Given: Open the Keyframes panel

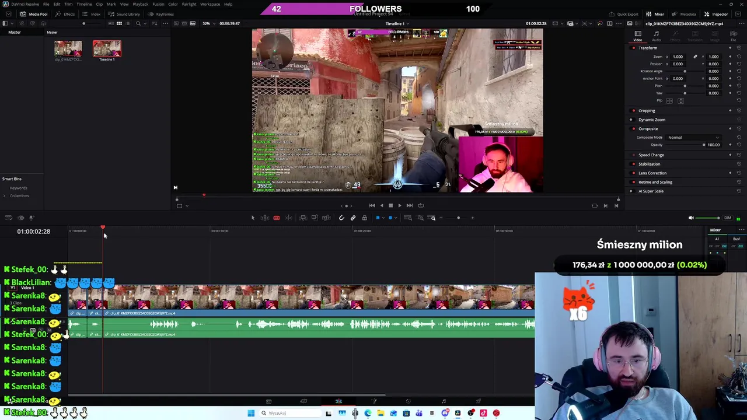Looking at the screenshot, I should click(161, 14).
